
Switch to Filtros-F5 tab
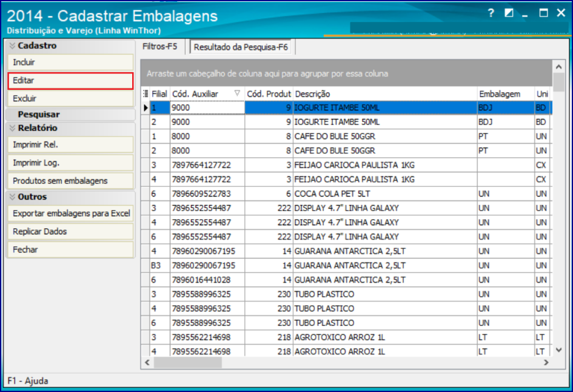coord(159,47)
